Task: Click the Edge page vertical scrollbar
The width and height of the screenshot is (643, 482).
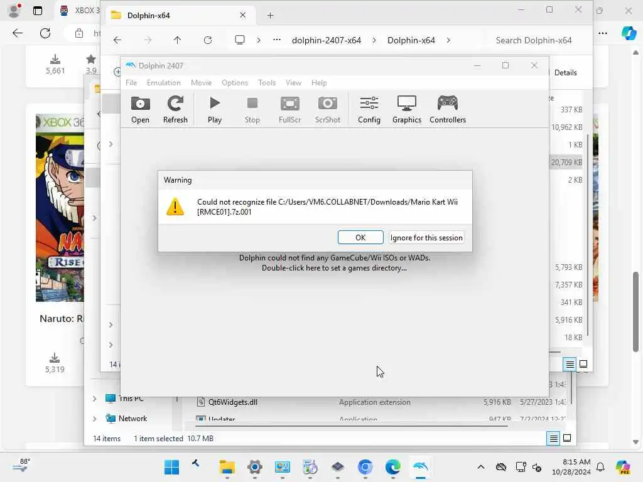Action: 635,311
